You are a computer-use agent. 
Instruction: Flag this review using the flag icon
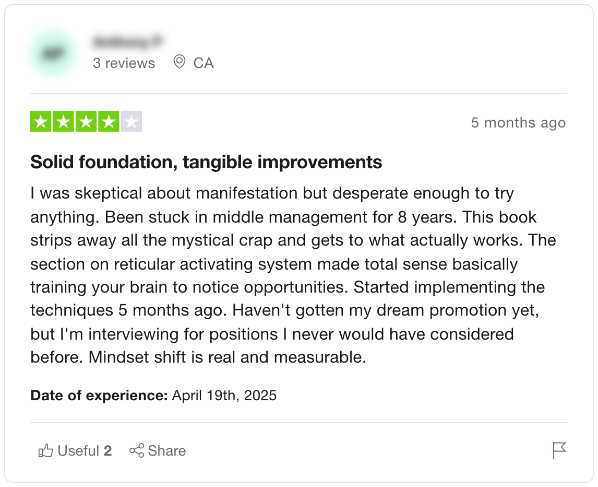click(x=559, y=450)
